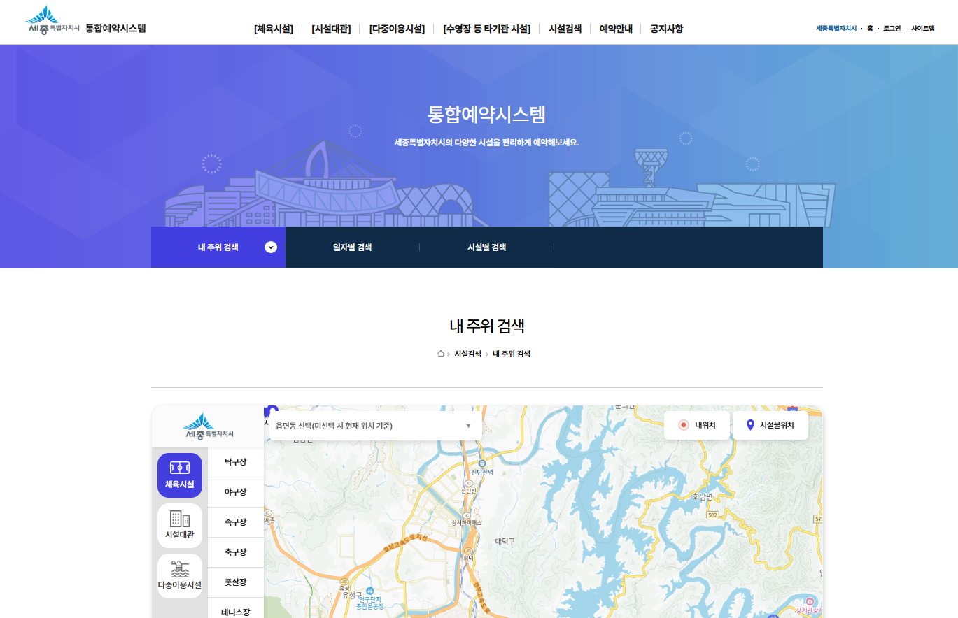Viewport: 958px width, 618px height.
Task: Switch to the 일자별 검색 tab
Action: [x=352, y=247]
